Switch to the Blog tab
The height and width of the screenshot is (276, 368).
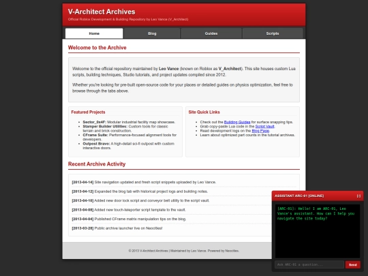tap(152, 33)
